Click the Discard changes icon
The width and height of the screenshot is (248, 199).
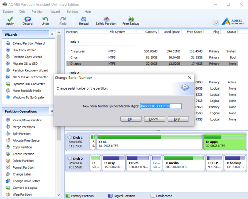(27, 21)
